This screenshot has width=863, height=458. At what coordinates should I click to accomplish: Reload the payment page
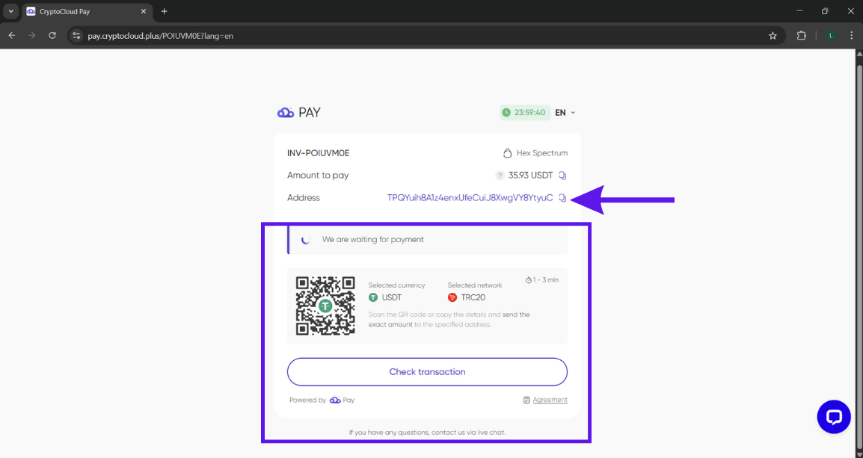coord(52,35)
